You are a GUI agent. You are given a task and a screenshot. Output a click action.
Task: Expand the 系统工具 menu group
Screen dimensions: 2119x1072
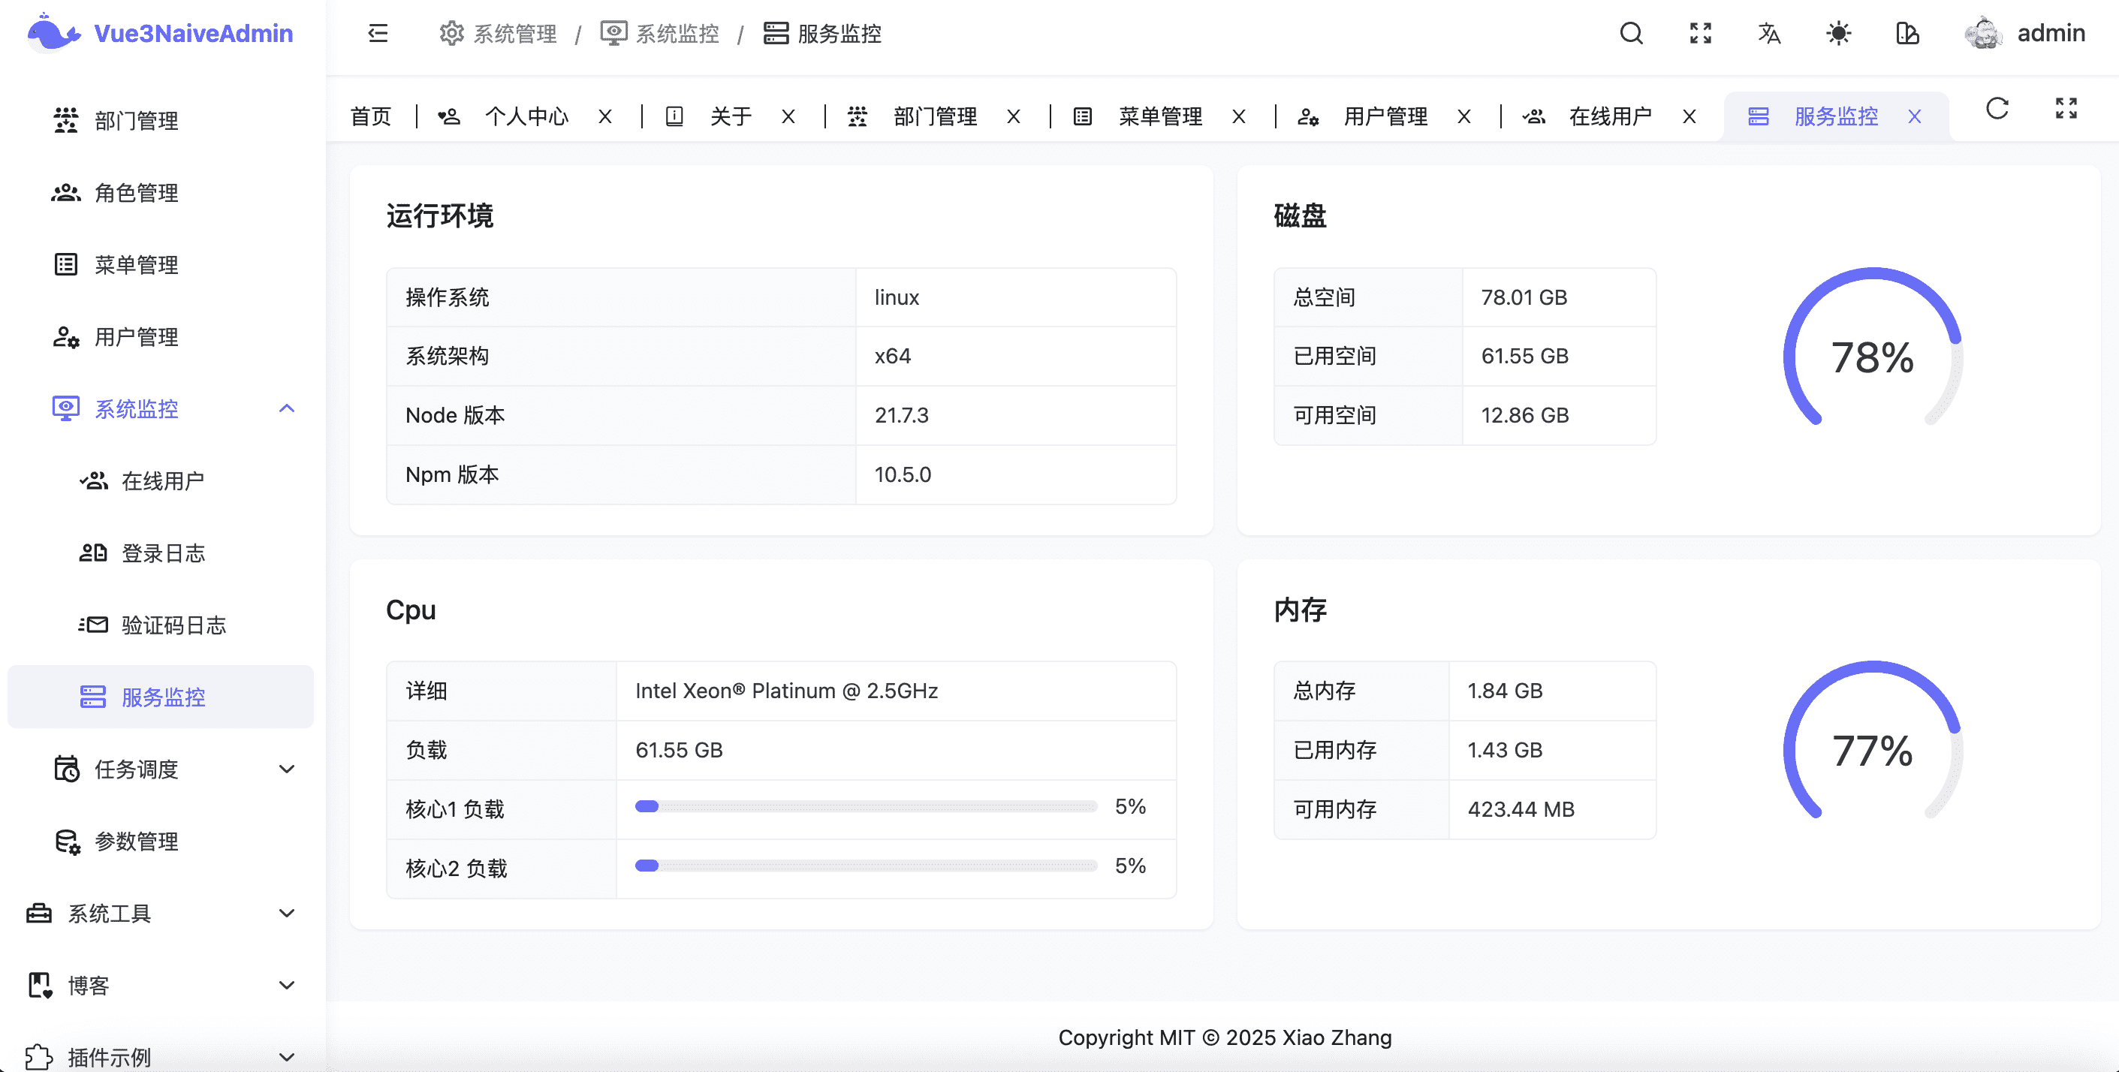click(285, 913)
